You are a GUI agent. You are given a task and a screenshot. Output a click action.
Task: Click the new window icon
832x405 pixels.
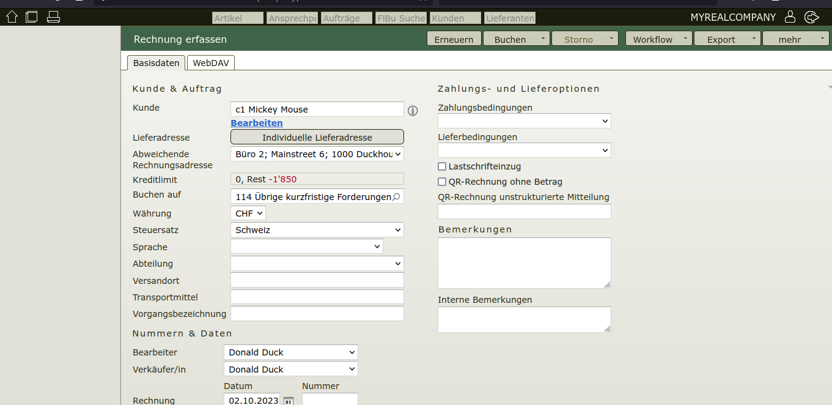(x=32, y=17)
